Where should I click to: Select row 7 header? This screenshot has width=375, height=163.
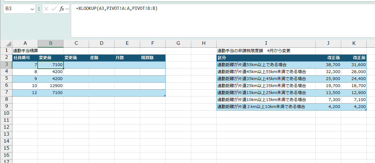(x=6, y=93)
